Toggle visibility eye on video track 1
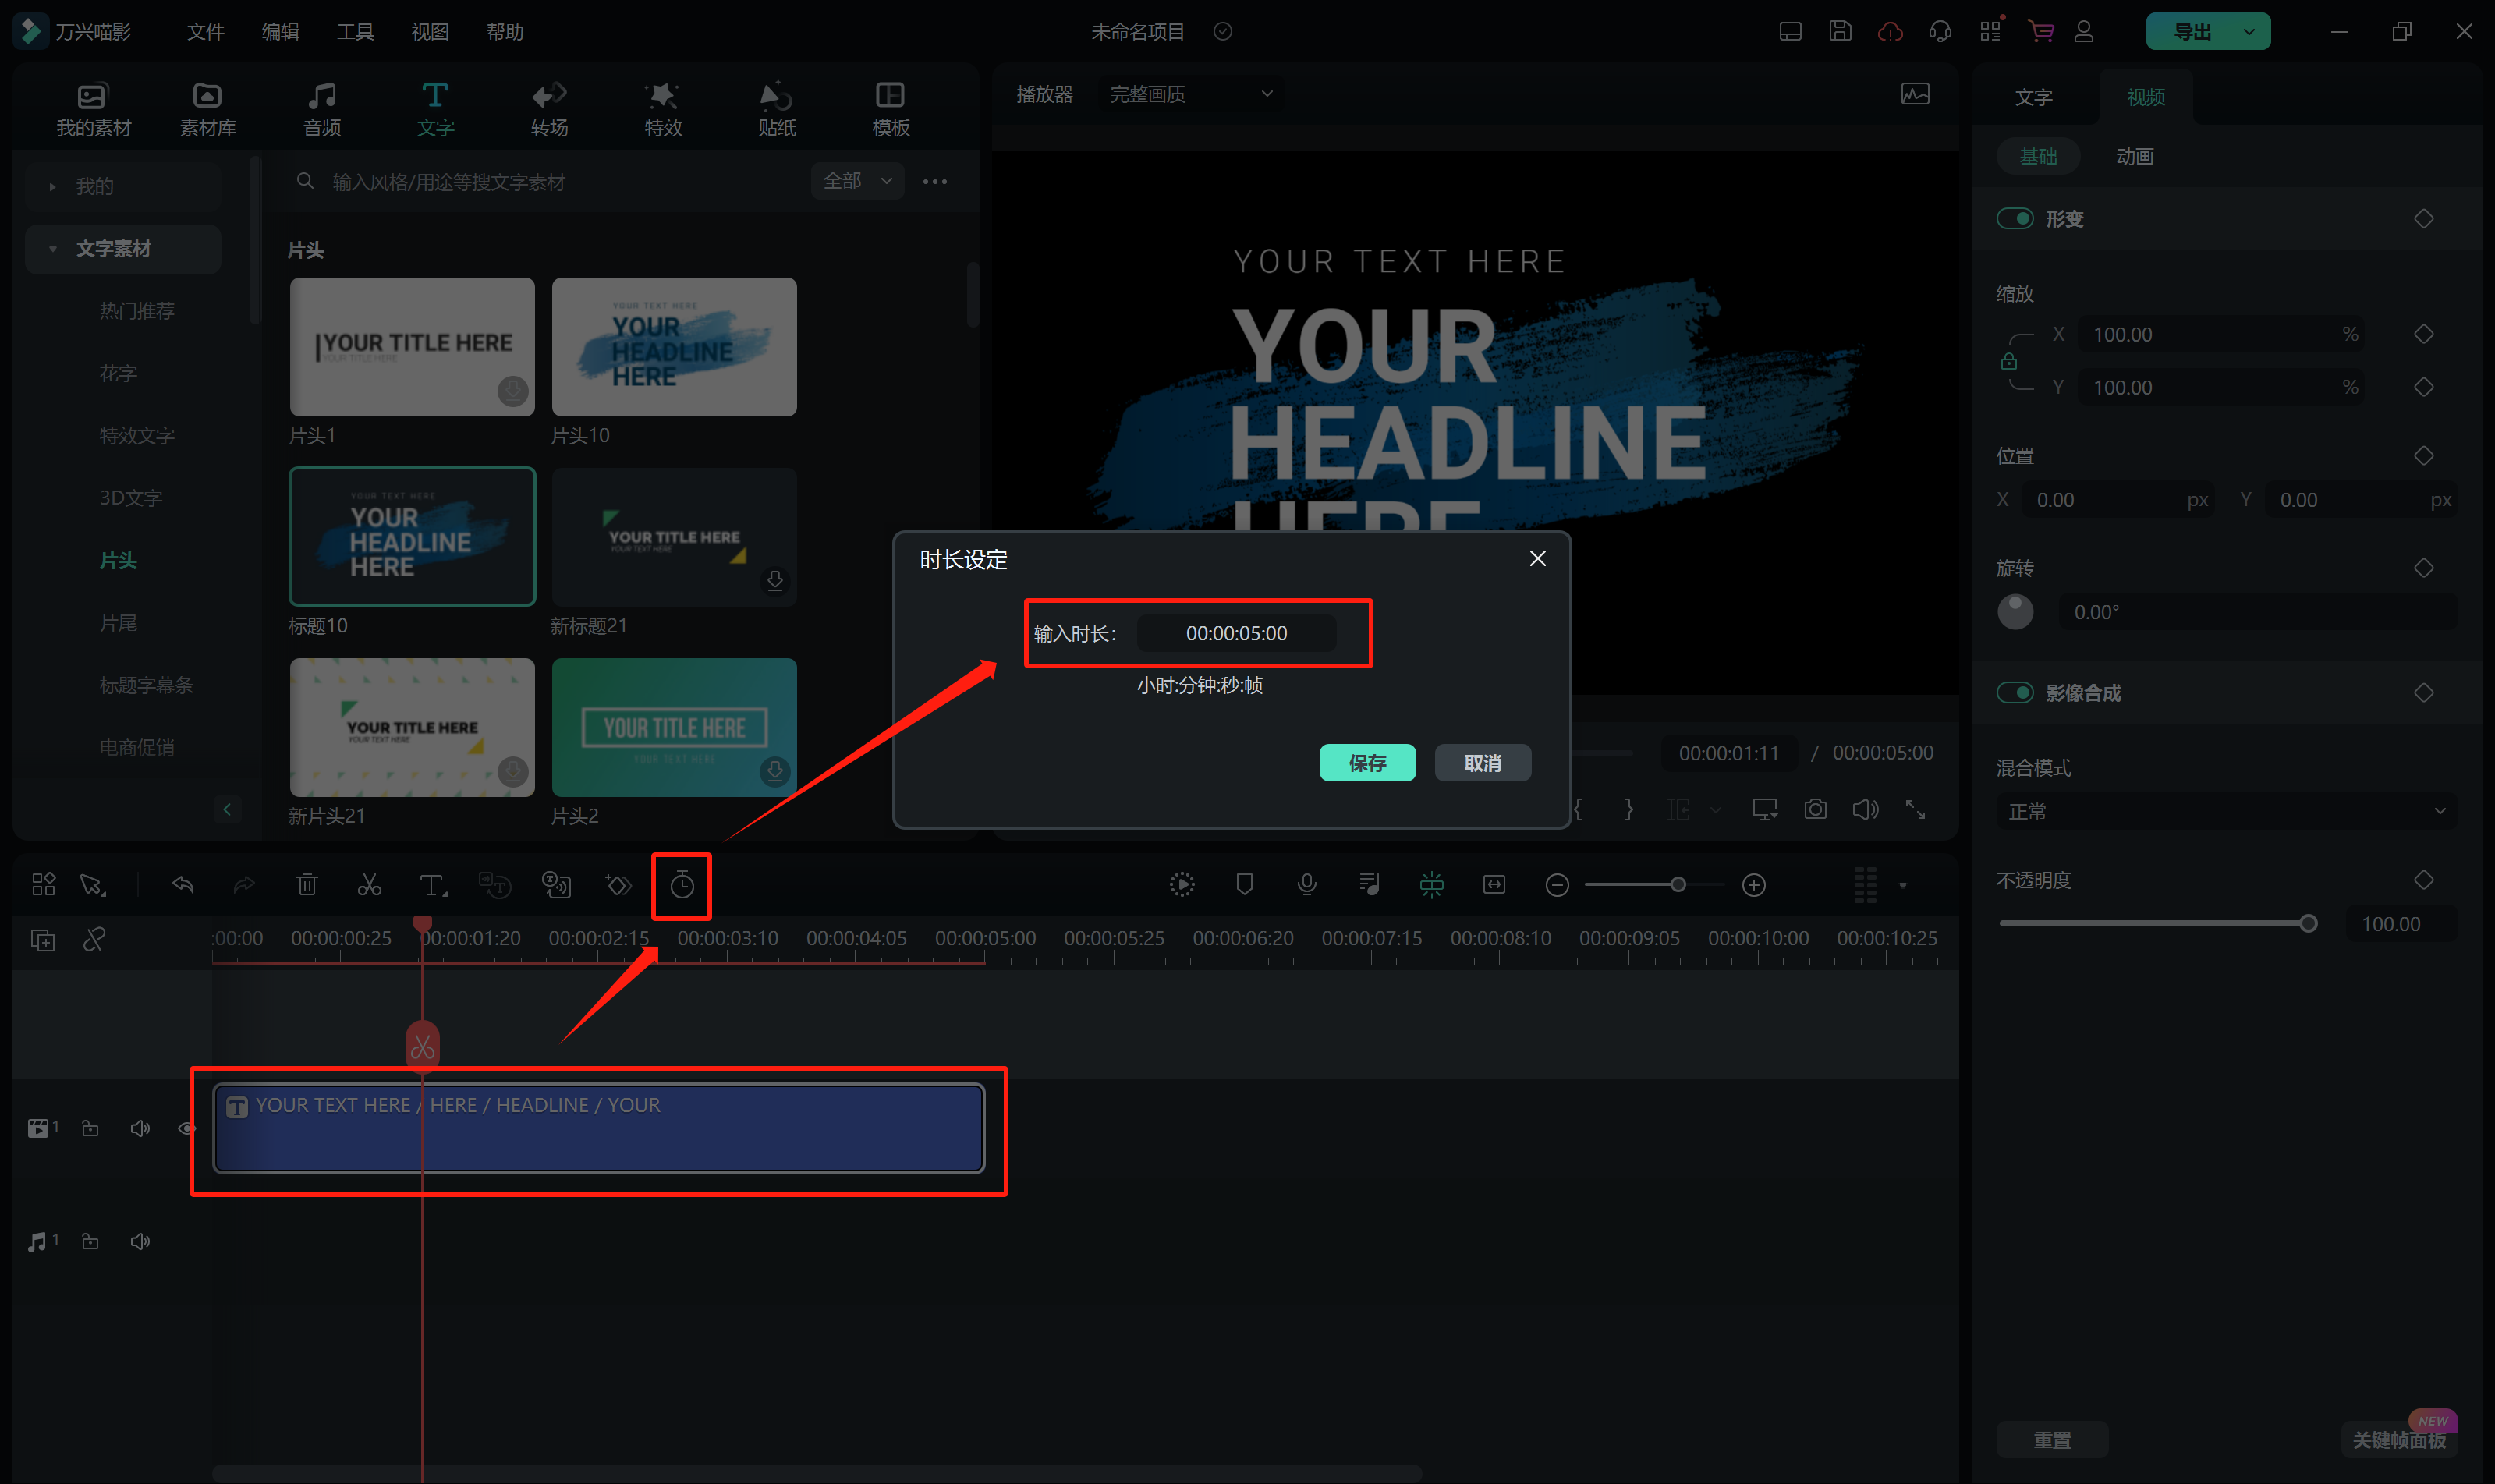The height and width of the screenshot is (1484, 2495). point(186,1128)
